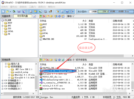Open the 帮助(H) menu
The image size is (134, 99).
pyautogui.click(x=52, y=7)
